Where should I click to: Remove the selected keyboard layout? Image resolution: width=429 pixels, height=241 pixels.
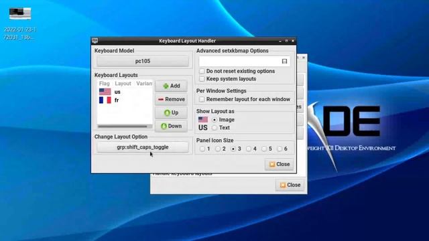point(172,99)
